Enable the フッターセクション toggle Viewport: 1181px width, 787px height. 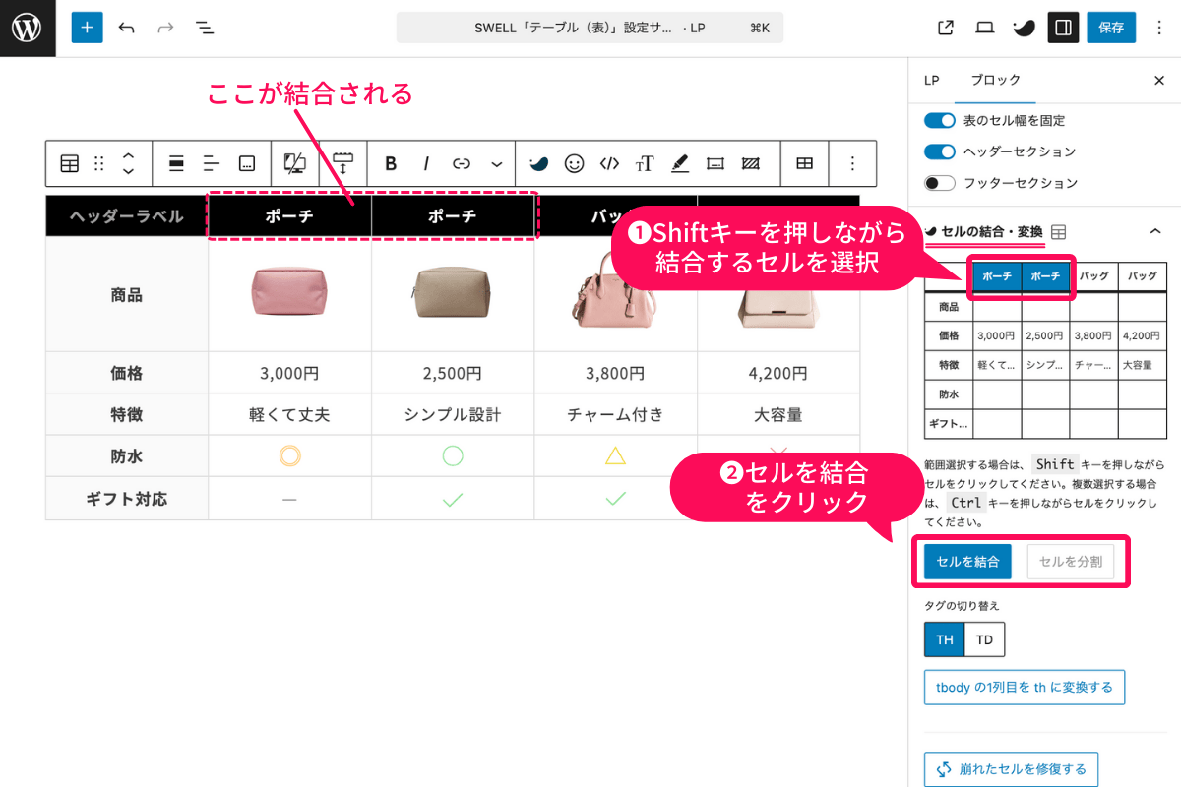coord(940,183)
